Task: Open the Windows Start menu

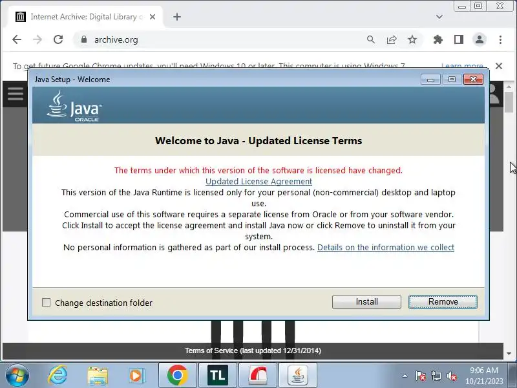Action: pos(17,376)
